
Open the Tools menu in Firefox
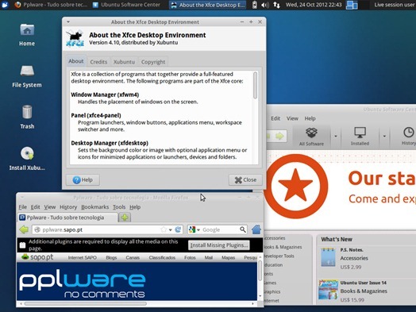pyautogui.click(x=119, y=207)
